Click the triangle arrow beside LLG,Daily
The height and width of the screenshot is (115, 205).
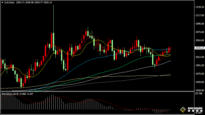click(2, 2)
